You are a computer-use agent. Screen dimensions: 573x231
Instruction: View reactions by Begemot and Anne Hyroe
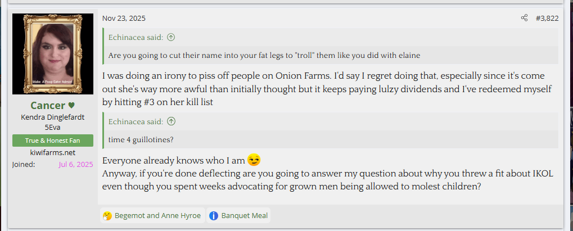tap(157, 215)
